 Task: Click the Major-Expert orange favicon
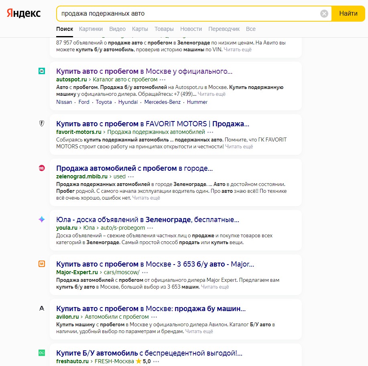click(x=41, y=264)
